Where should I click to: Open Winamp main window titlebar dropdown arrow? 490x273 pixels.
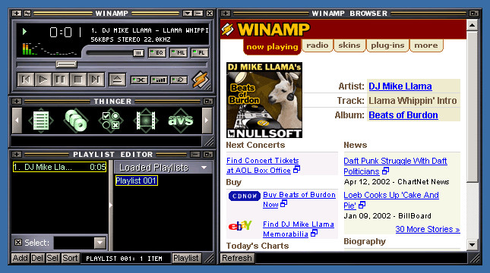pyautogui.click(x=188, y=14)
